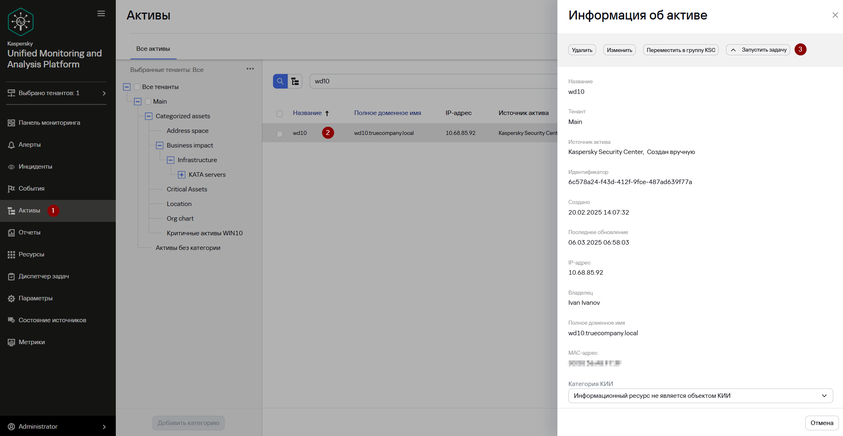
Task: Select the Location category
Action: [x=179, y=204]
